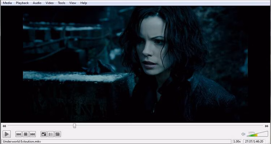271x144 pixels.
Task: Mute audio via speaker icon
Action: (x=243, y=134)
